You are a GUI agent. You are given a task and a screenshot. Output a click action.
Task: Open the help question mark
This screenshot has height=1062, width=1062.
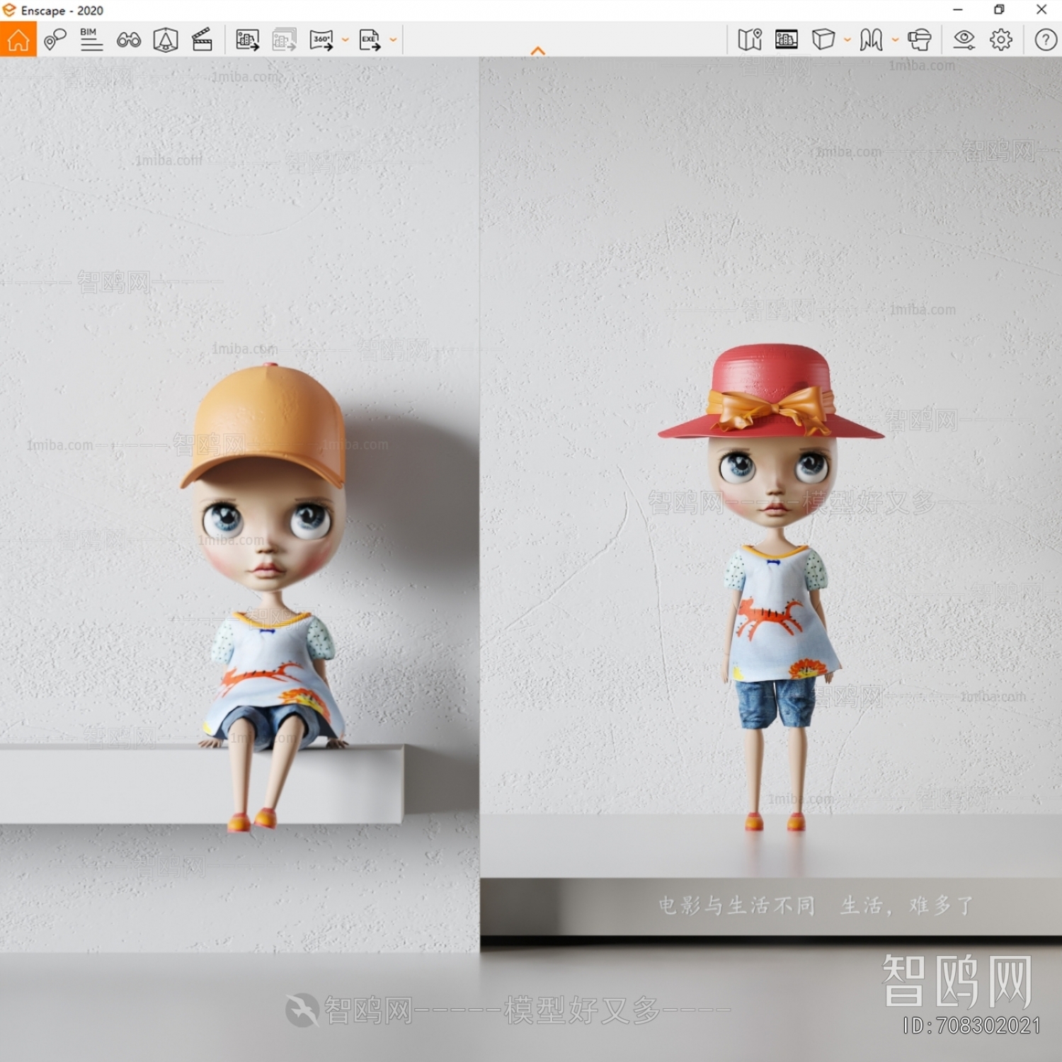coord(1046,40)
